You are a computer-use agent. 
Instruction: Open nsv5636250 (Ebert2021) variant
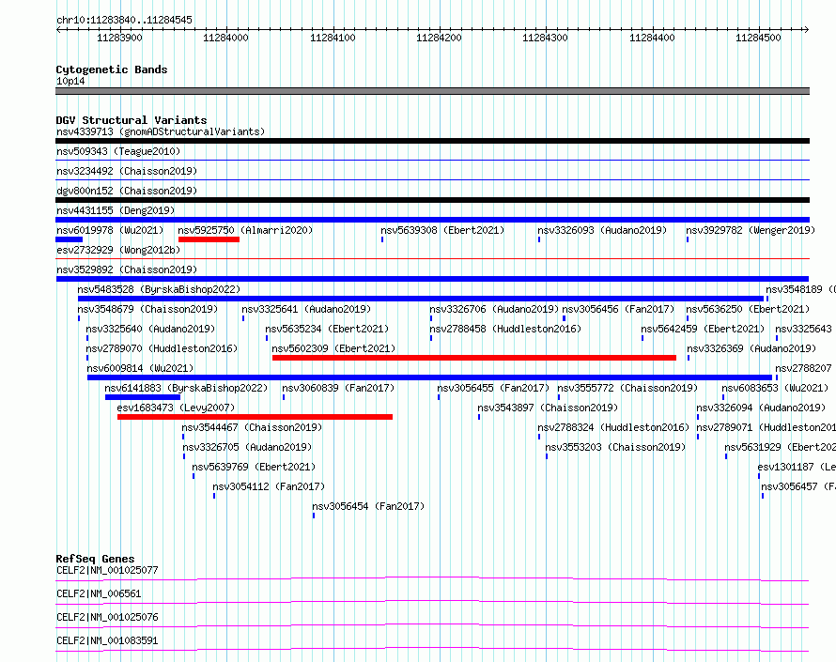[748, 309]
